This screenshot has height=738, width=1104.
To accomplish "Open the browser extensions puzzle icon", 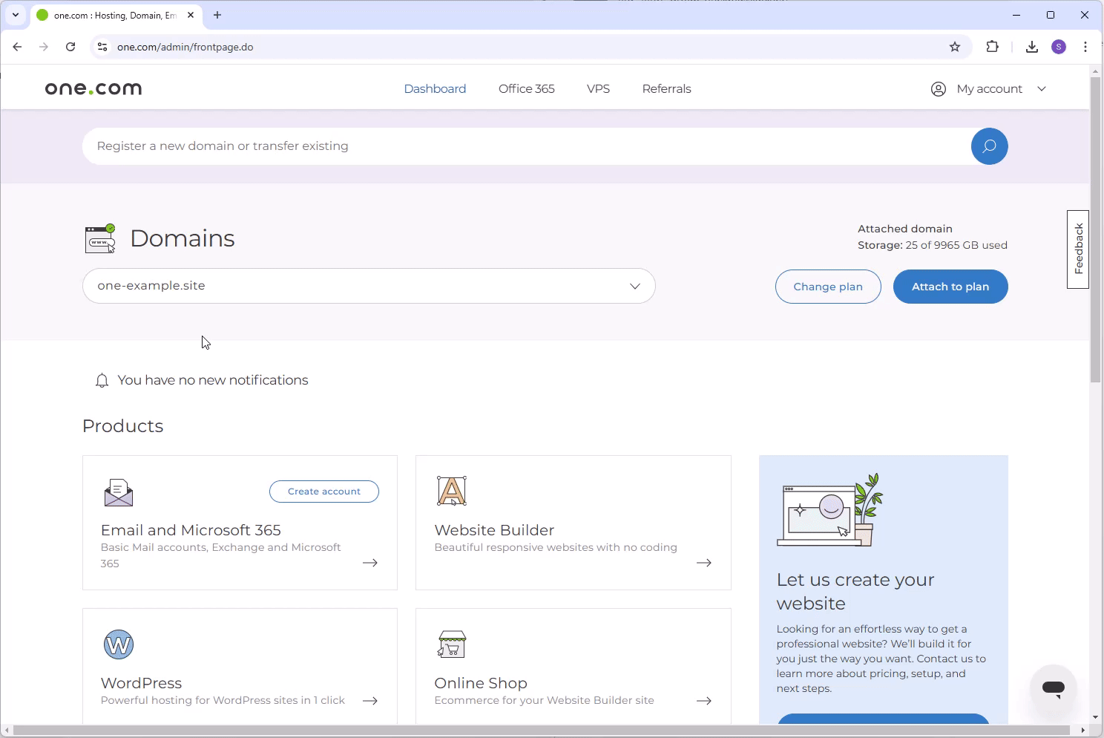I will tap(992, 46).
